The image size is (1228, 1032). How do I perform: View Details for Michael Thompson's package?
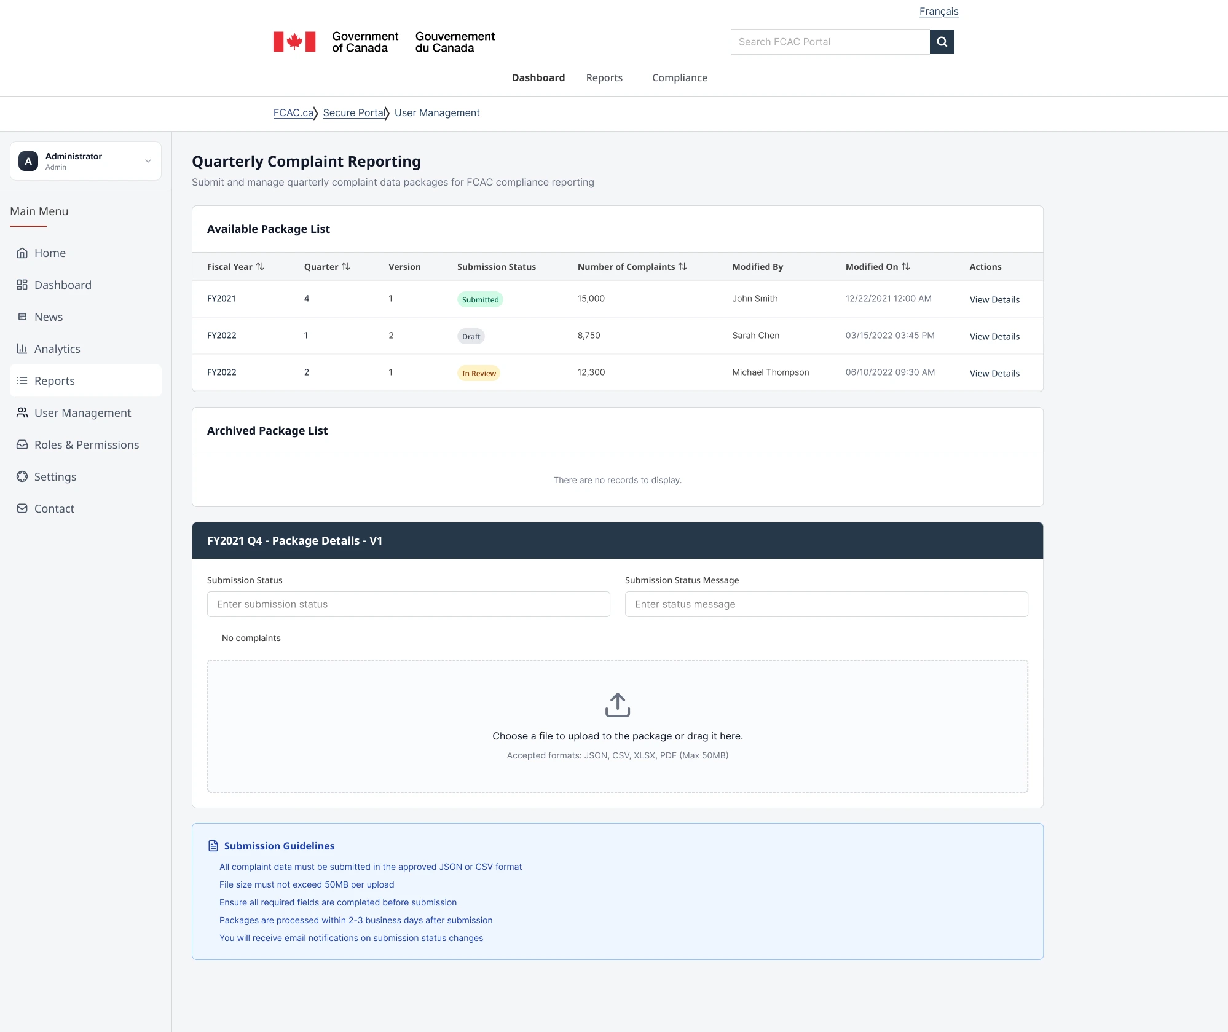pyautogui.click(x=994, y=373)
